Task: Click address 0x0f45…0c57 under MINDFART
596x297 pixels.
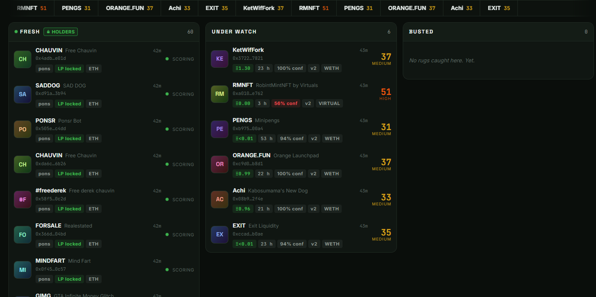Action: click(x=51, y=269)
